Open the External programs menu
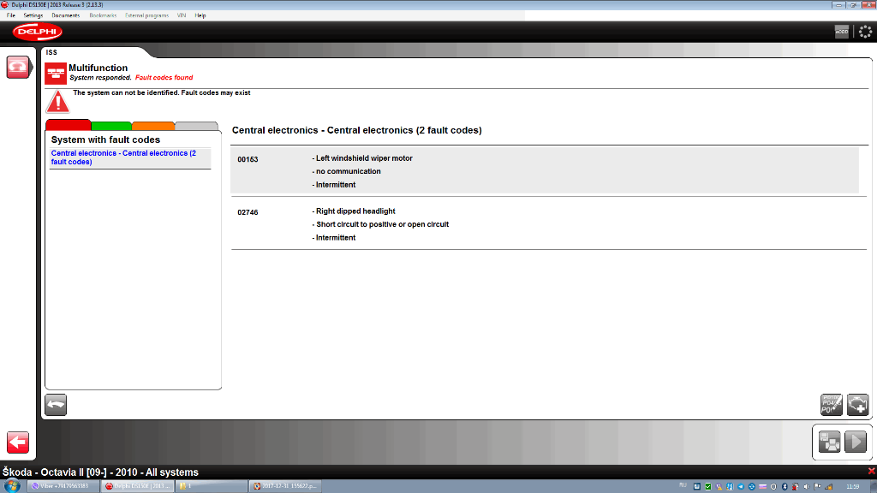 146,15
